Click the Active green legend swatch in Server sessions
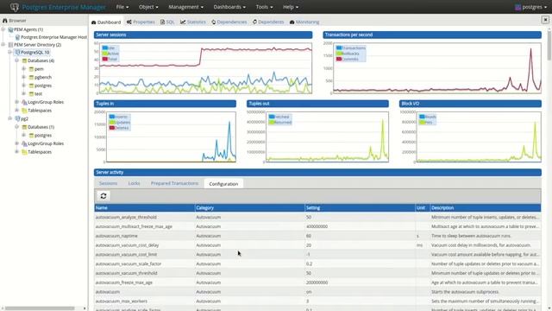 tap(105, 54)
